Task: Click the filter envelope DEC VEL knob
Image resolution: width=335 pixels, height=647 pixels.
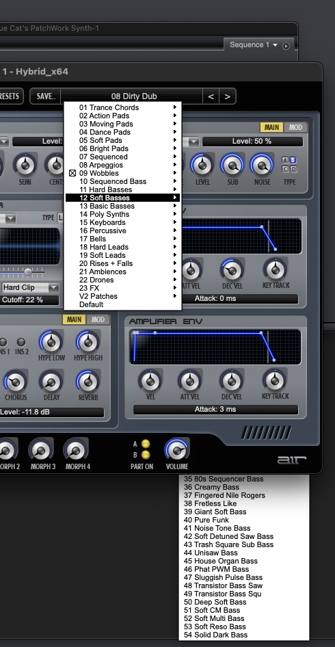Action: point(232,269)
